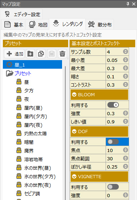Select the 灼熱の太陽 preset
The height and width of the screenshot is (200, 137).
click(35, 133)
